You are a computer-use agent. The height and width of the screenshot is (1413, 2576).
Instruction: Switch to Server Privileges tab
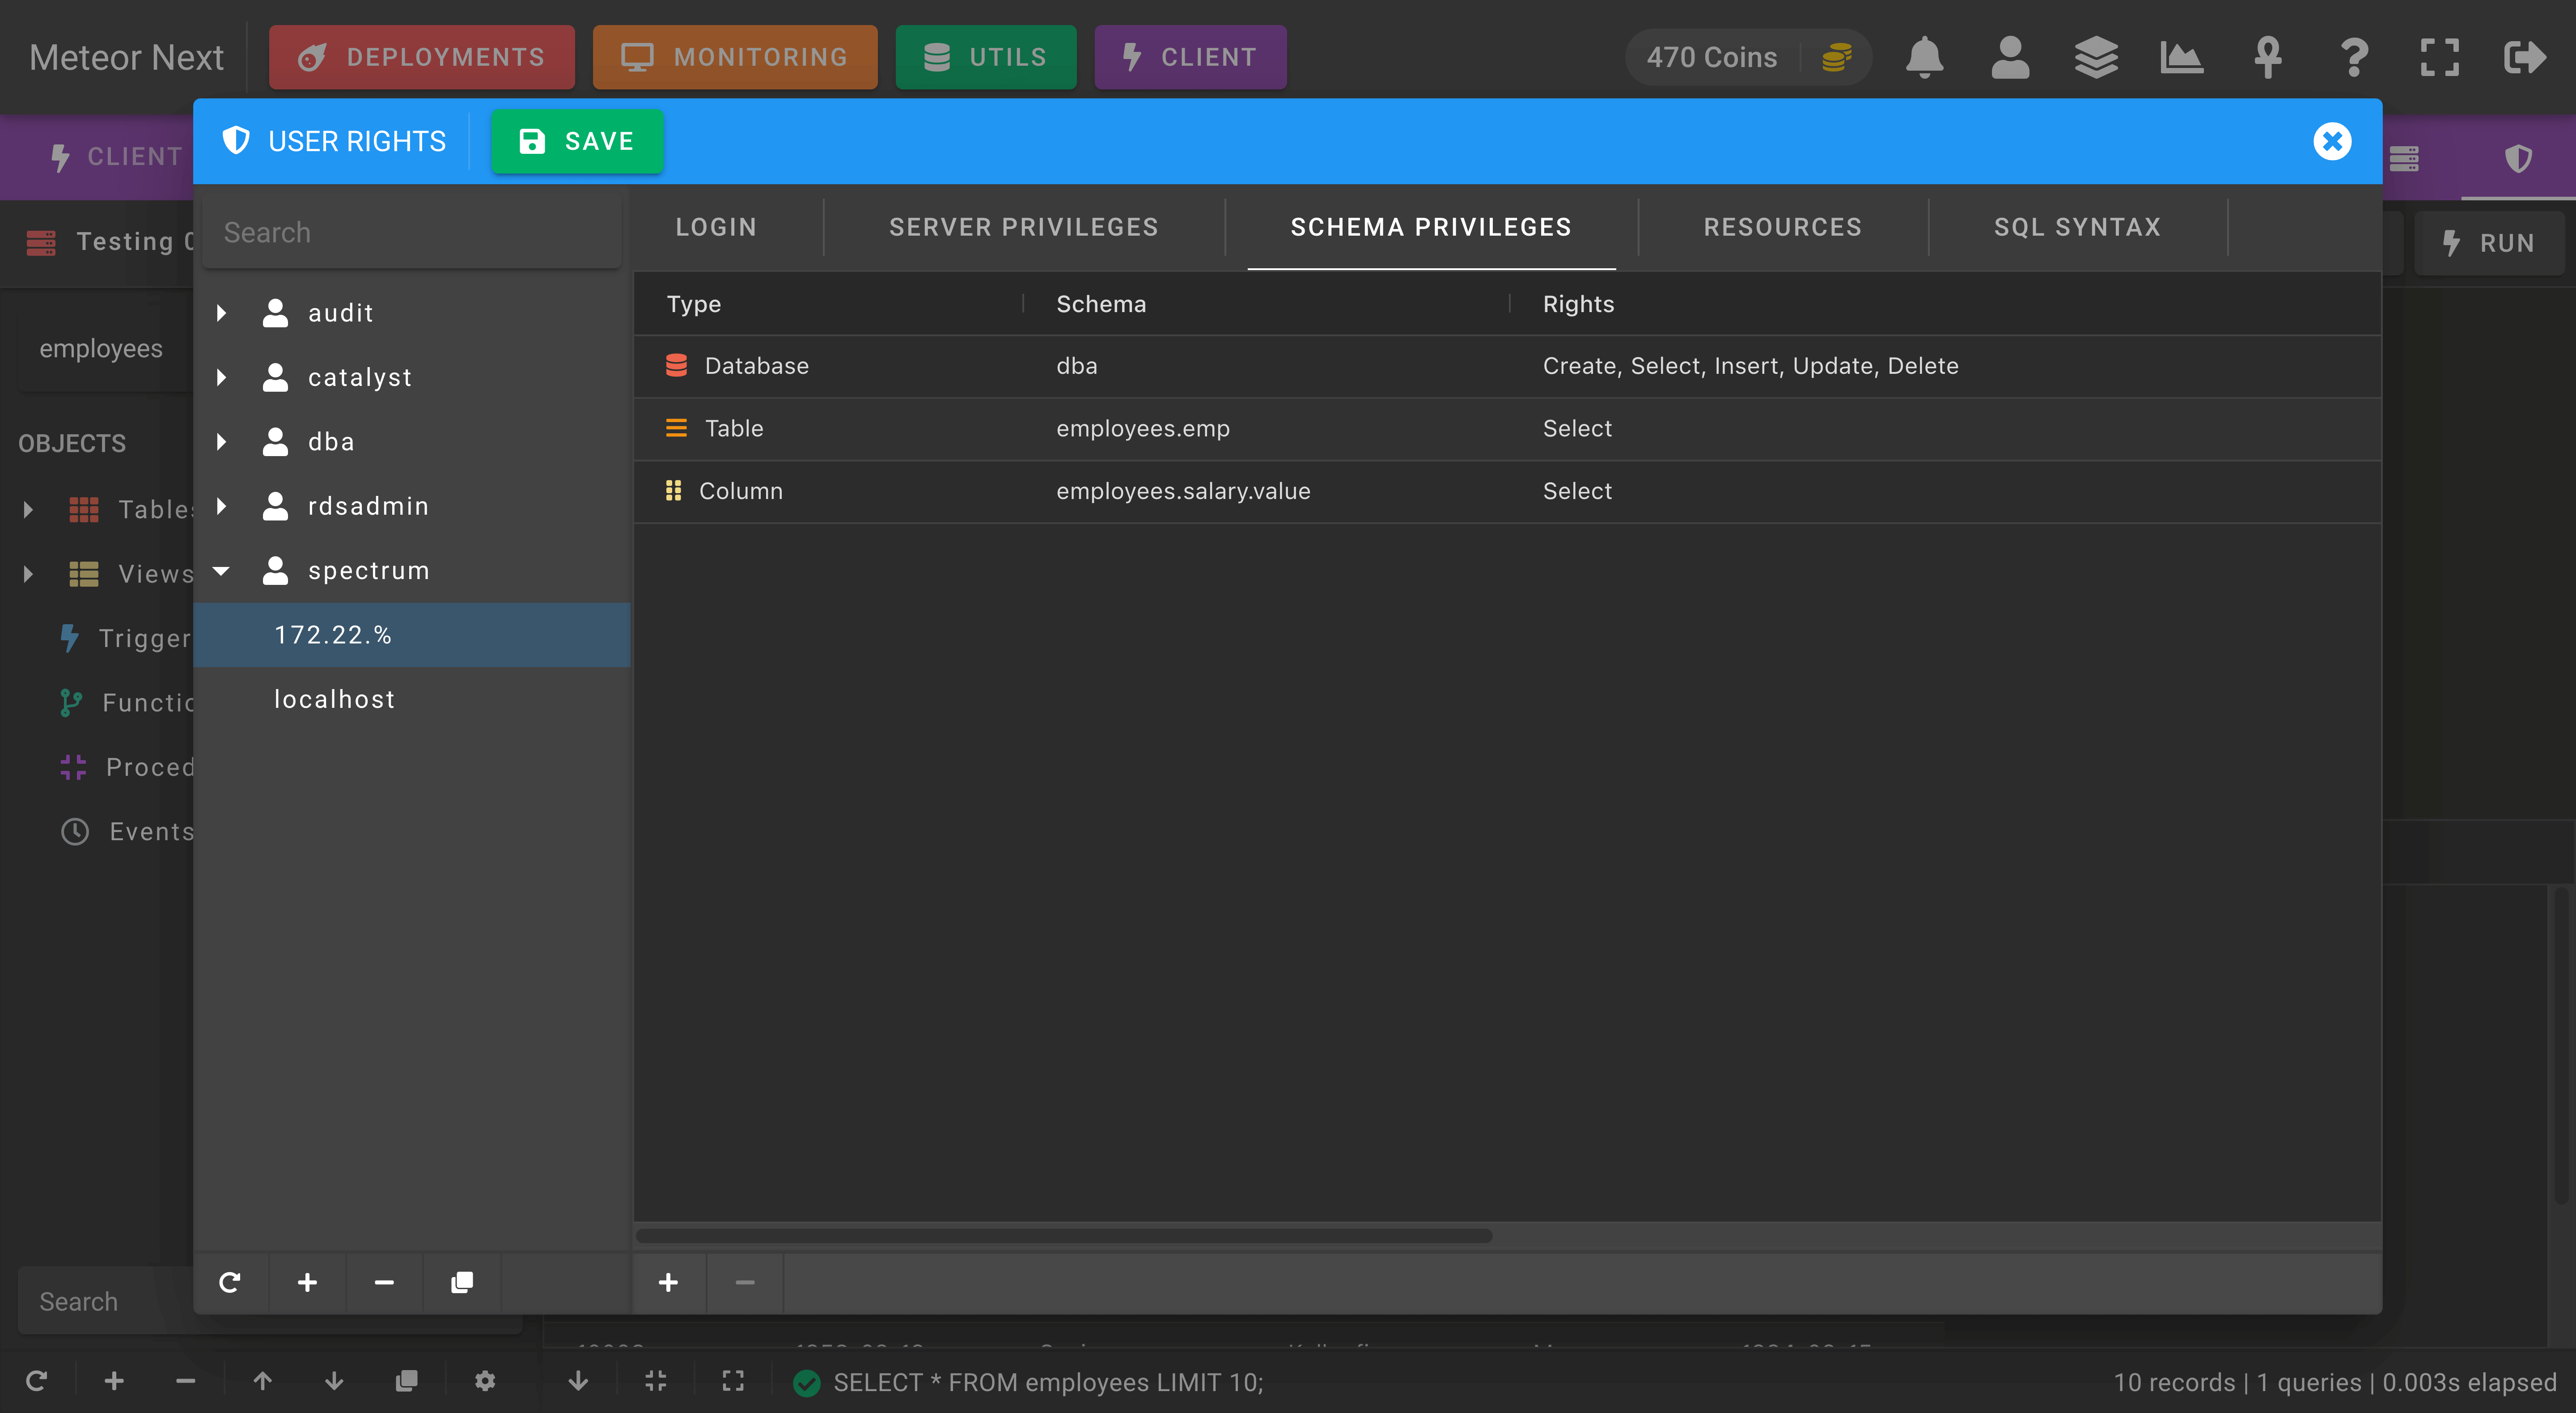pyautogui.click(x=1024, y=227)
